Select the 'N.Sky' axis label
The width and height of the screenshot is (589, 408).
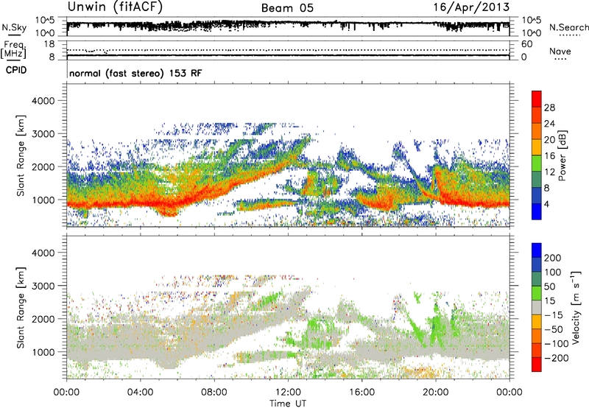tap(14, 27)
